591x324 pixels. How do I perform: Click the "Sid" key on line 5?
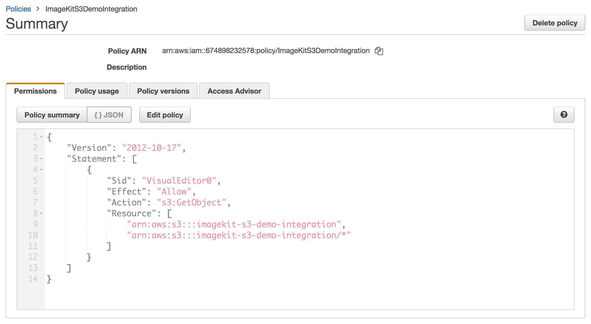[119, 180]
